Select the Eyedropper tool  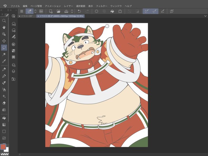tap(4, 61)
